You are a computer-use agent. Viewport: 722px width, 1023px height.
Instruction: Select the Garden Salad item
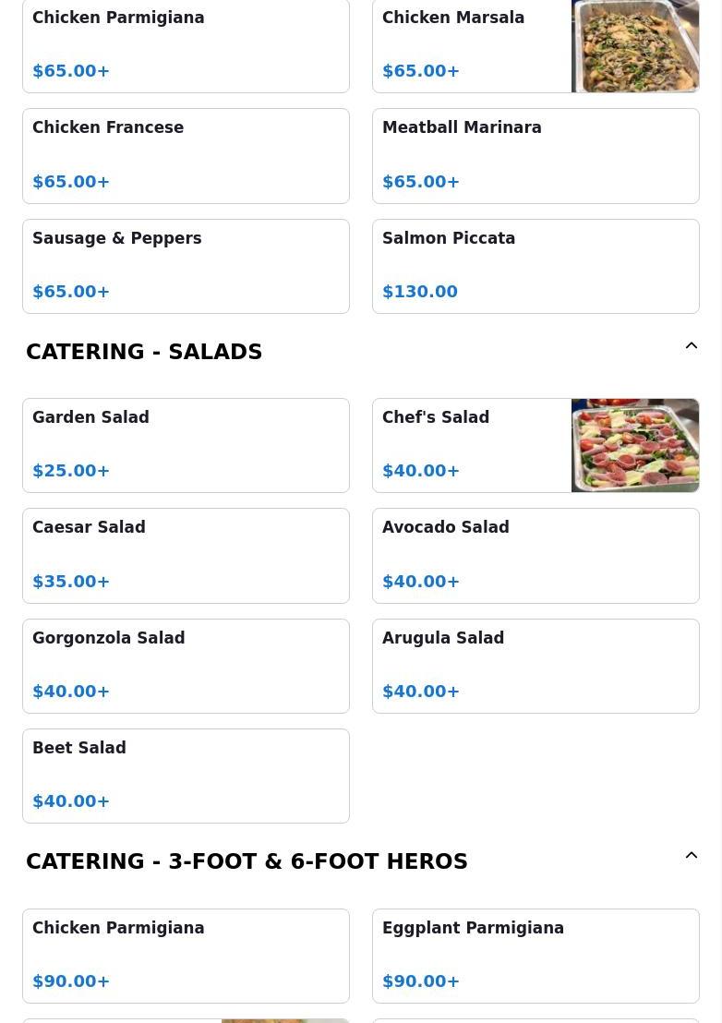[x=186, y=446]
